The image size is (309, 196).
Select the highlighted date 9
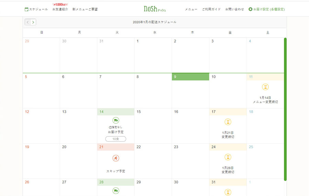click(x=190, y=77)
